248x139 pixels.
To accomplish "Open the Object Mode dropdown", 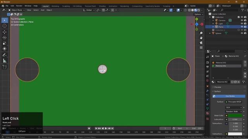I will [17, 10].
